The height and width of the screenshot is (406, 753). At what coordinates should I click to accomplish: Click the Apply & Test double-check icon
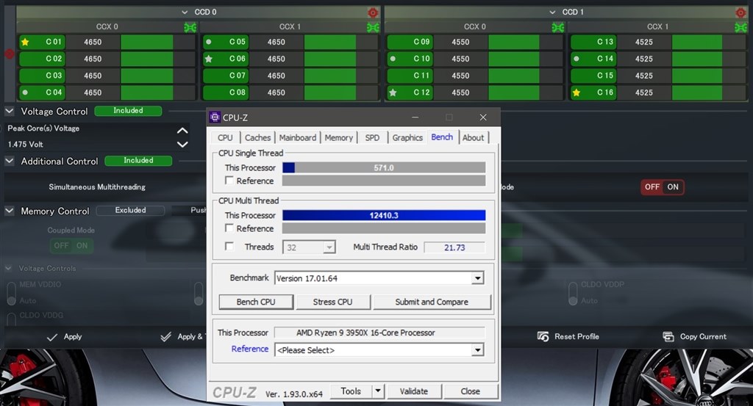(165, 337)
